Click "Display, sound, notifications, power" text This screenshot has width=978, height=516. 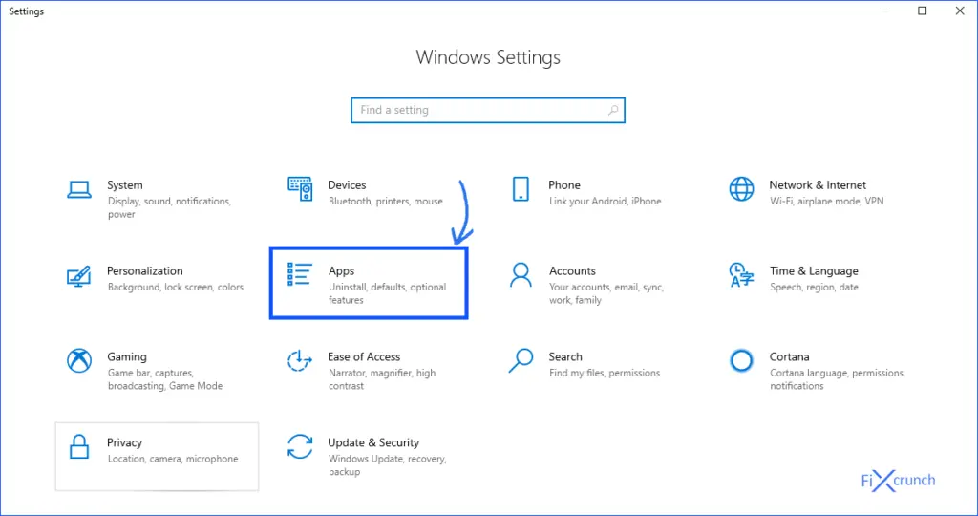pyautogui.click(x=169, y=207)
